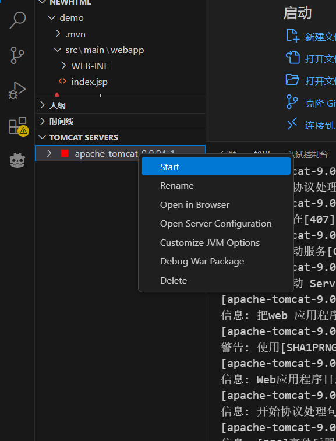336x441 pixels.
Task: Open the Run and Debug view
Action: [x=17, y=90]
